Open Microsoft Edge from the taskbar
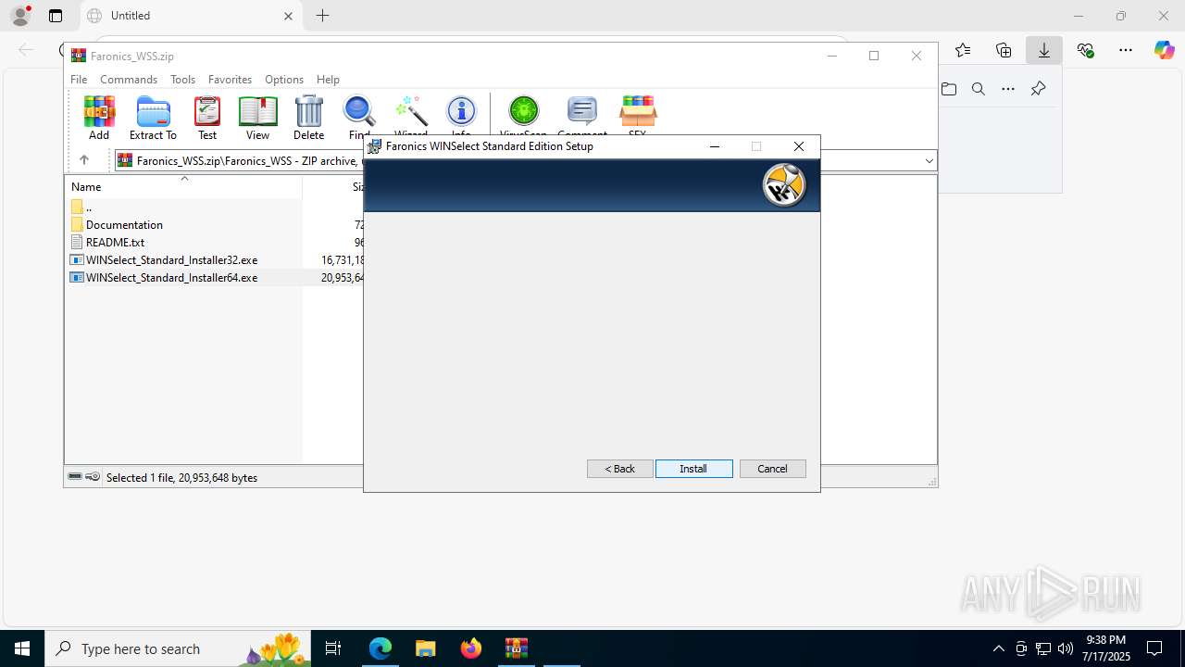Viewport: 1185px width, 667px height. (x=380, y=648)
